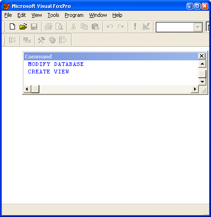The image size is (211, 217).
Task: Open Print Preview icon
Action: [59, 27]
